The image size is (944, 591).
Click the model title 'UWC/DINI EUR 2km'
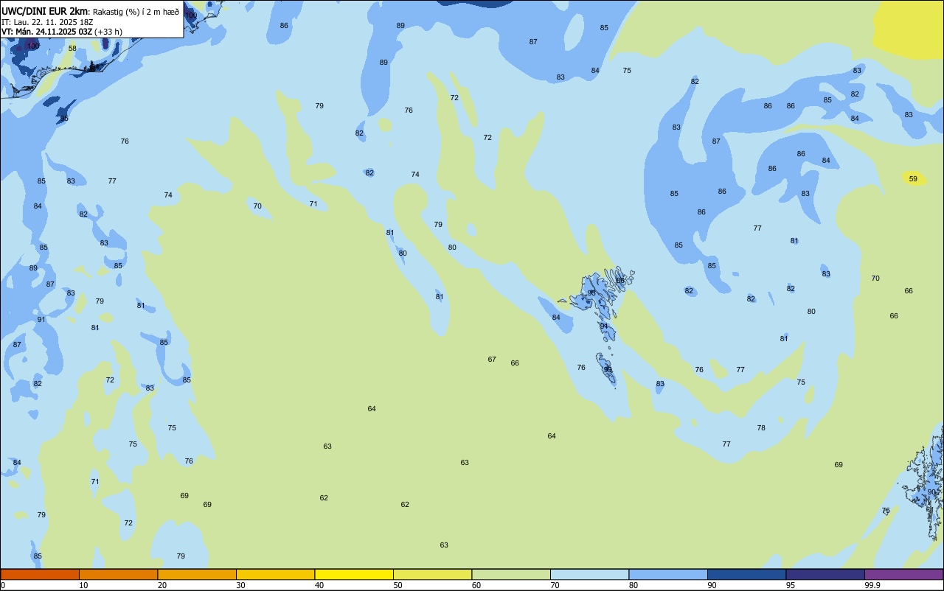[x=45, y=11]
